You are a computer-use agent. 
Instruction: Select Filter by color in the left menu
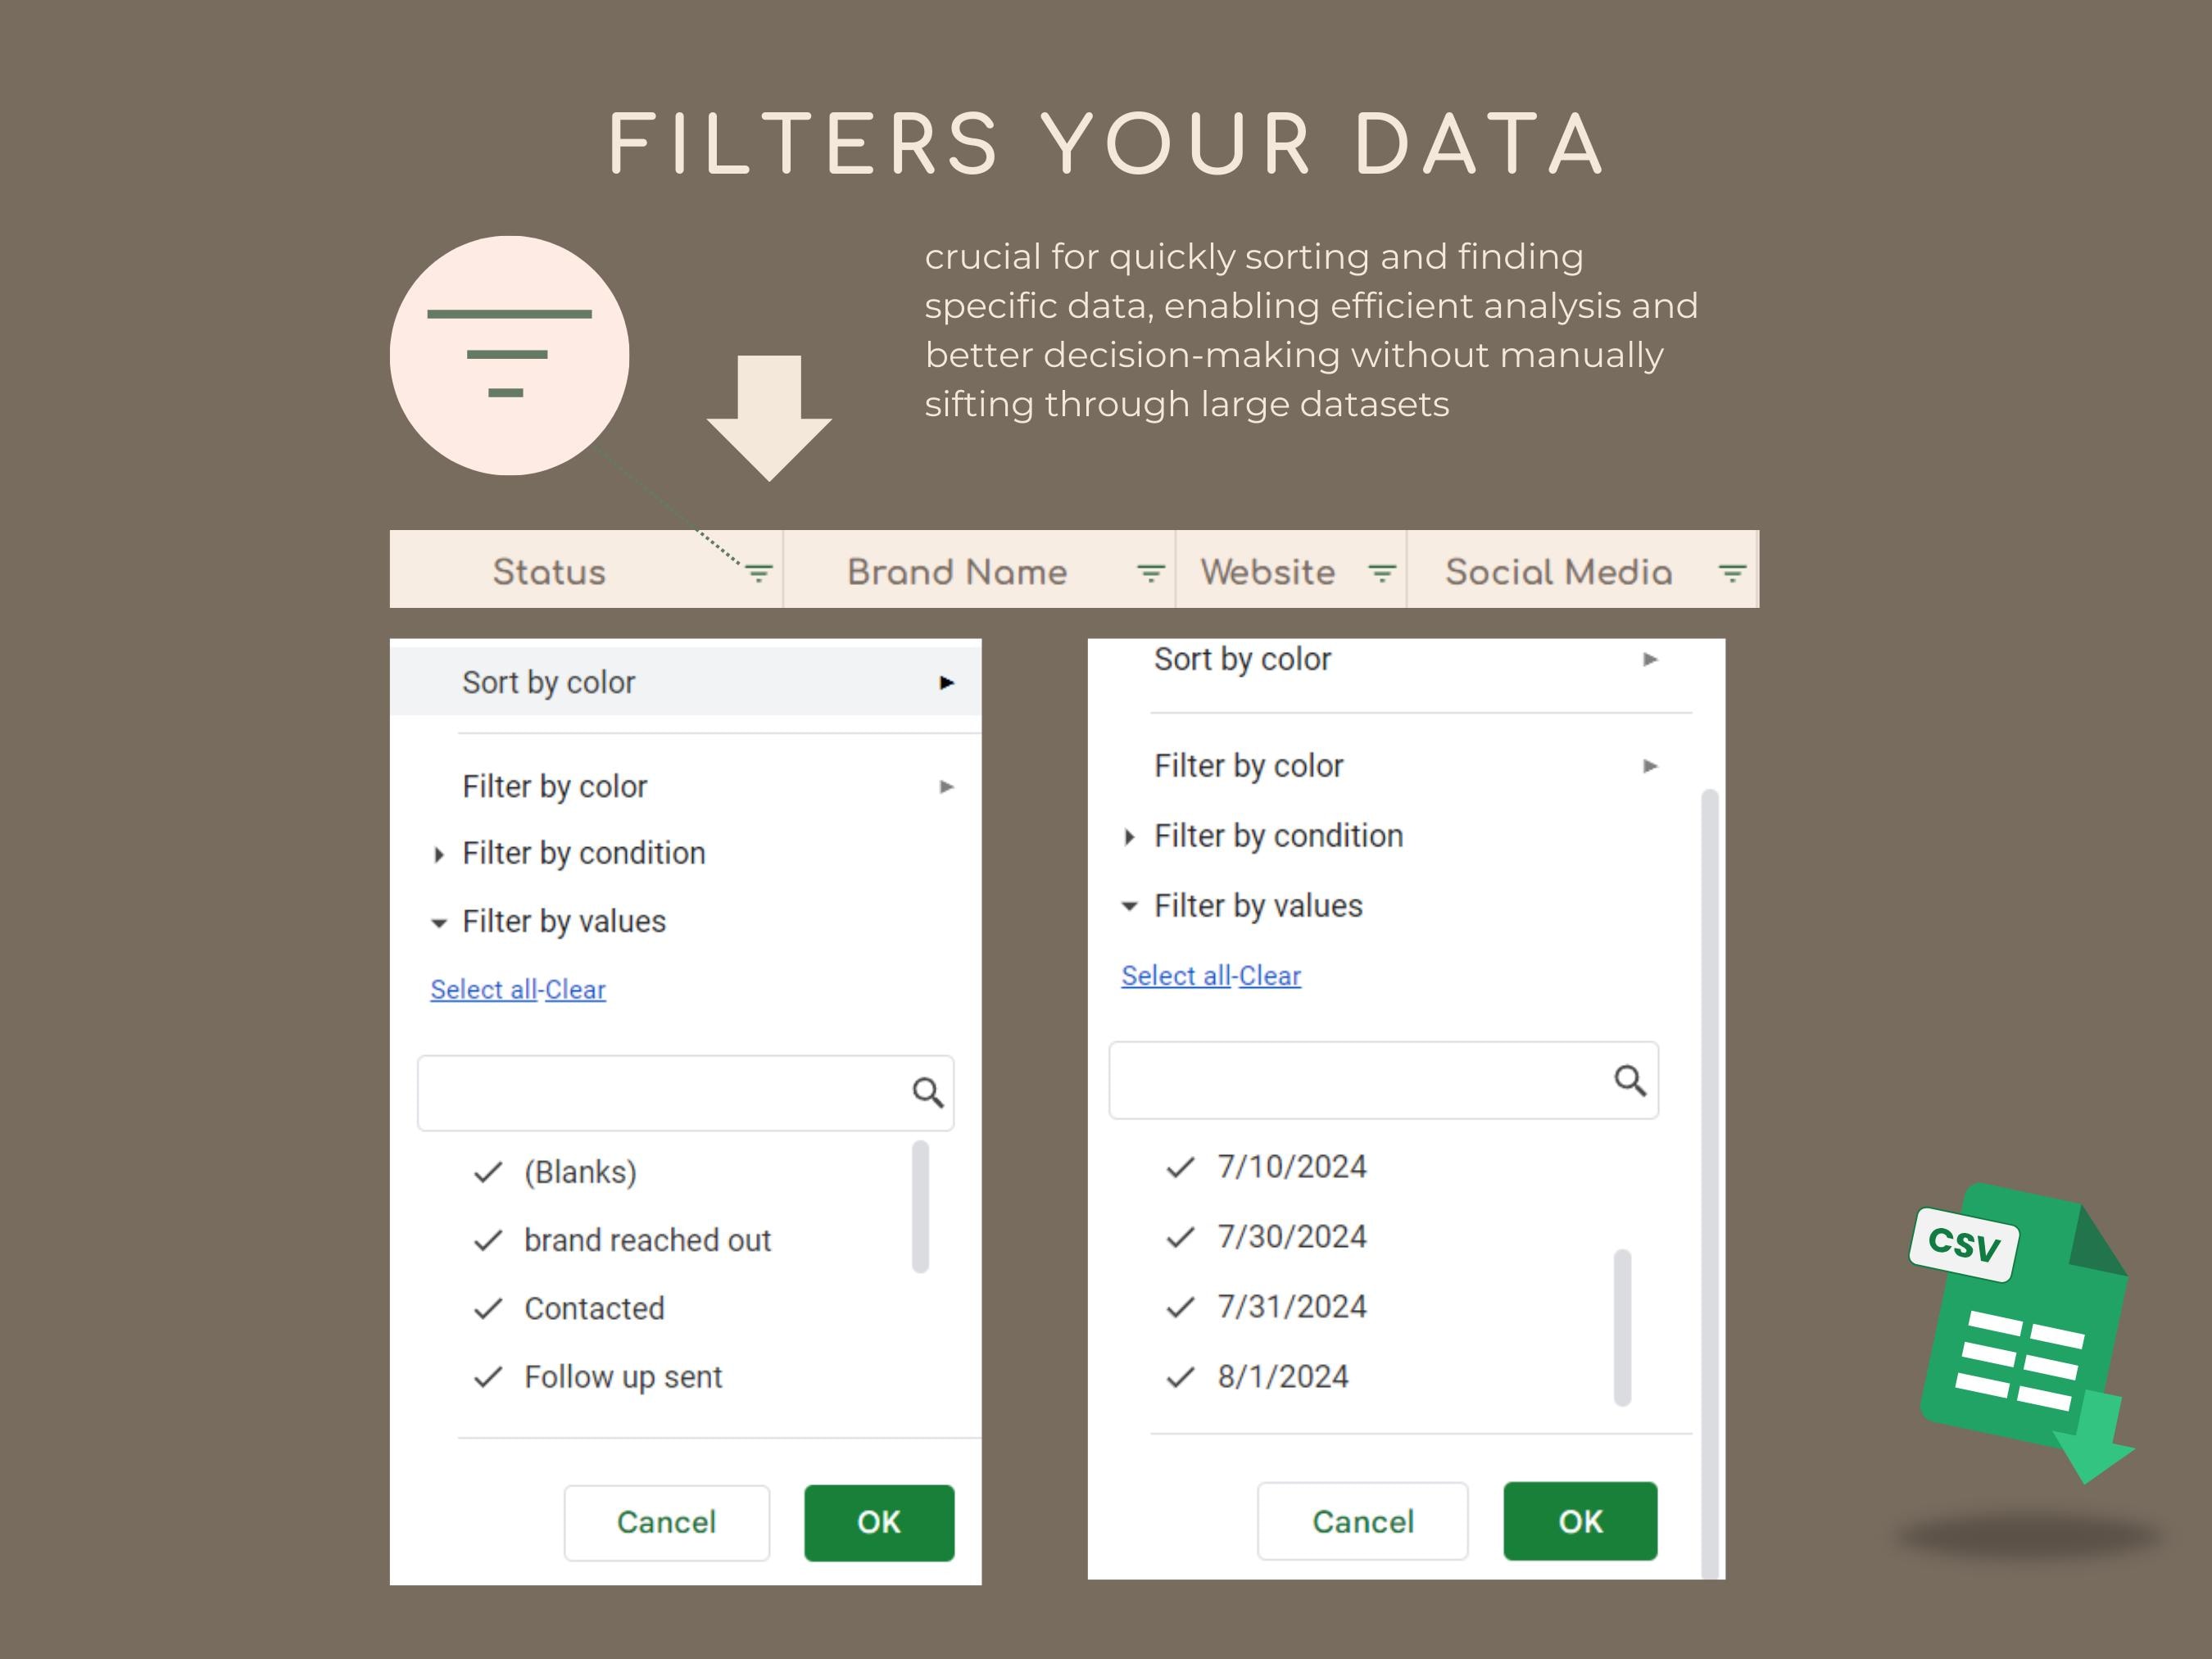coord(555,786)
